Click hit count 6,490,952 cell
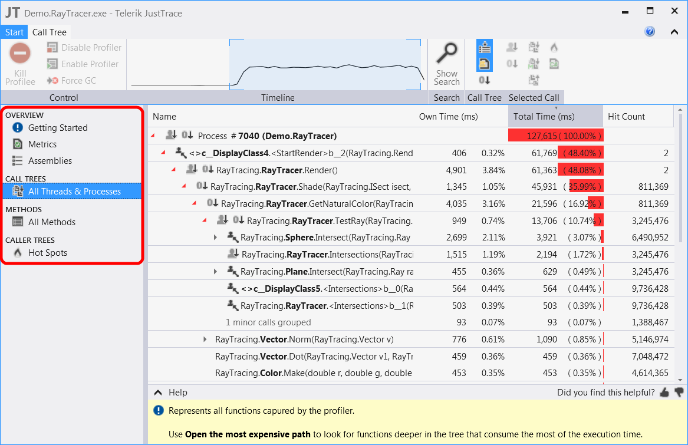This screenshot has width=688, height=445. [x=650, y=238]
